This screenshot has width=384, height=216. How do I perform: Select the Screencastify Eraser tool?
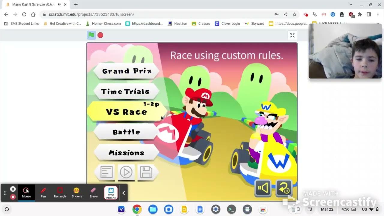tap(94, 193)
